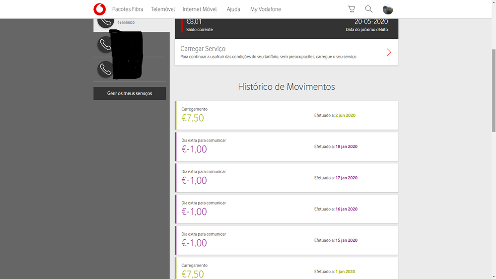
Task: Click the Vodafone logo icon
Action: pyautogui.click(x=99, y=9)
